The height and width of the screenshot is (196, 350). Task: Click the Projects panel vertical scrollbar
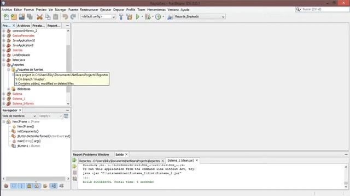click(68, 69)
